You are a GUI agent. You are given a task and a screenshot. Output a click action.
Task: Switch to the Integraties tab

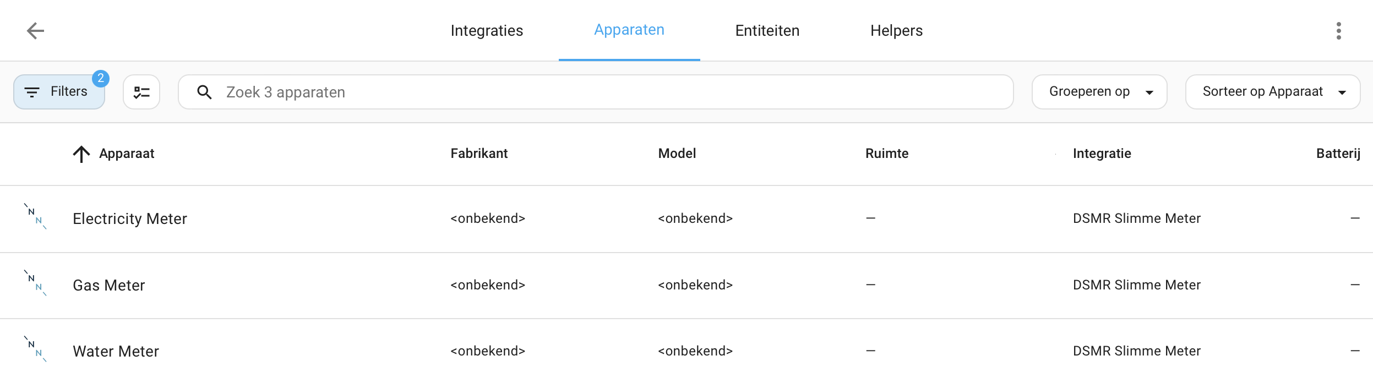click(x=487, y=31)
